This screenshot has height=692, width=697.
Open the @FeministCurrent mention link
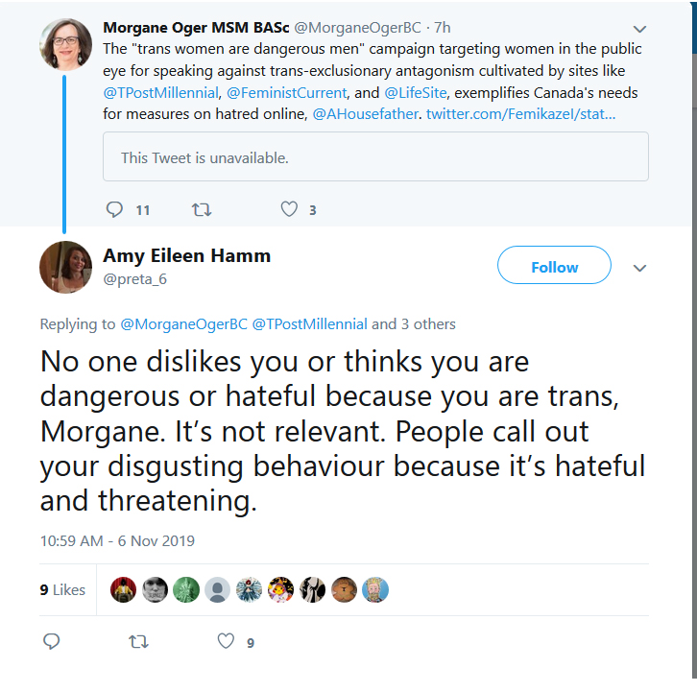tap(287, 93)
